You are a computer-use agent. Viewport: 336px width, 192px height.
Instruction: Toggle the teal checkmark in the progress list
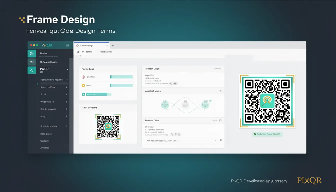(x=83, y=94)
